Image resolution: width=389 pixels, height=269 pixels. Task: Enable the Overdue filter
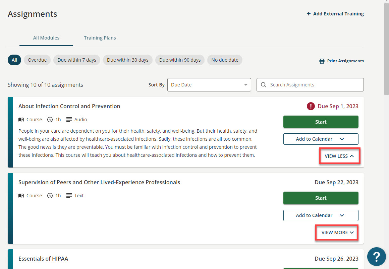(37, 60)
